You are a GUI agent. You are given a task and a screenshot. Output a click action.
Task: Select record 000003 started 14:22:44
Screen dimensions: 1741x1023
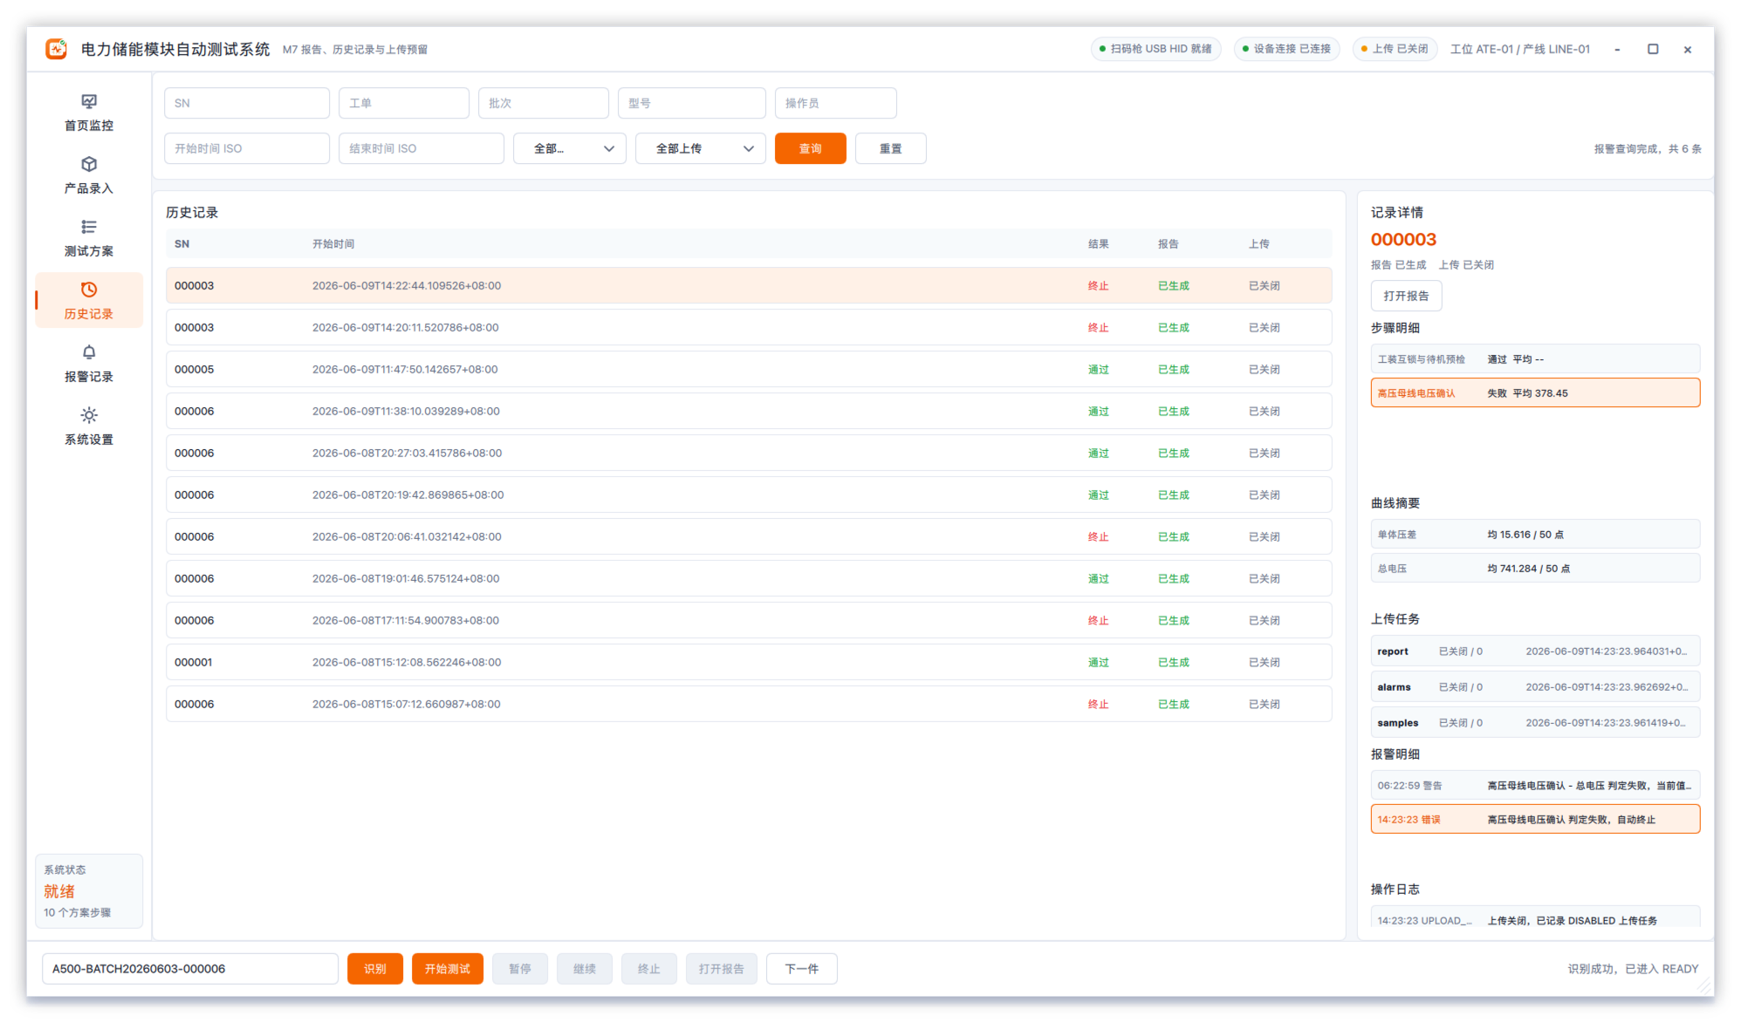(749, 286)
